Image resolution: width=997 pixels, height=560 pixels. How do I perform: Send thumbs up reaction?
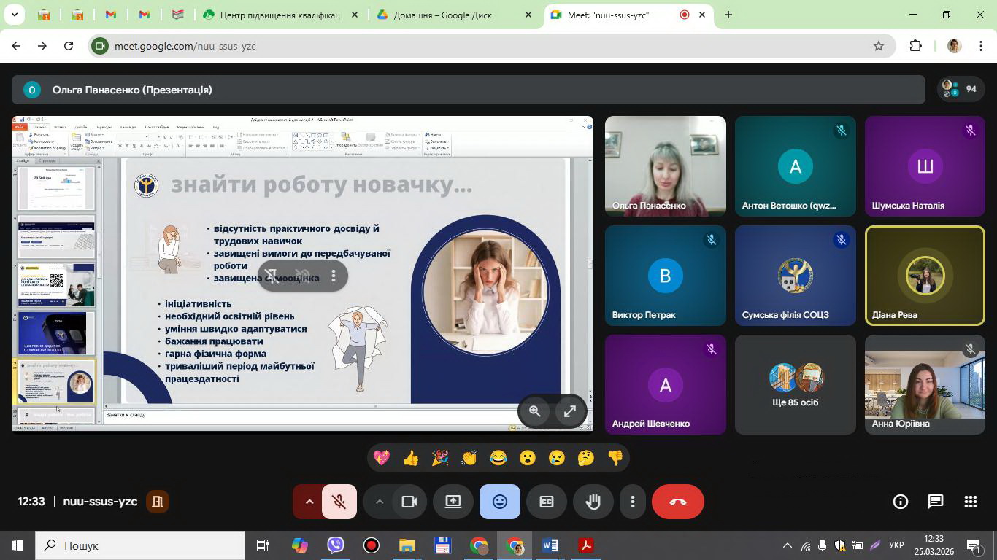(x=411, y=458)
